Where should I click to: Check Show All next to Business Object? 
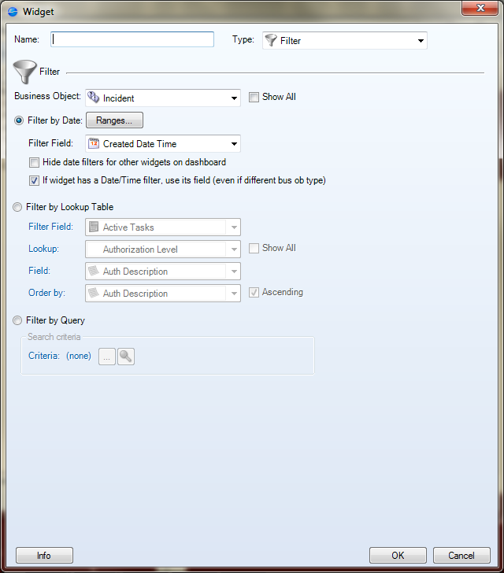pyautogui.click(x=254, y=98)
